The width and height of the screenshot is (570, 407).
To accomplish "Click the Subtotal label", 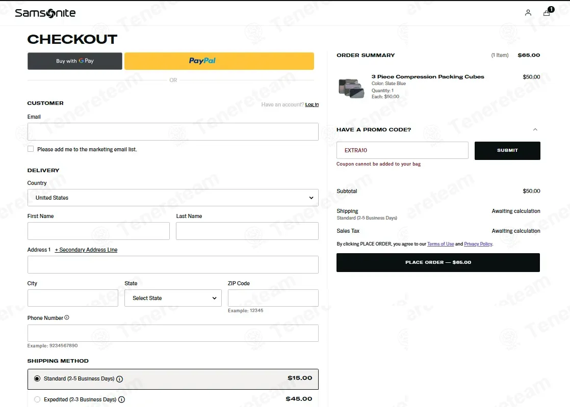I will coord(347,191).
